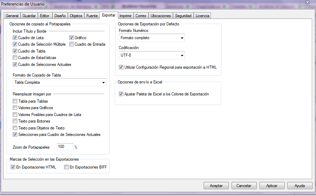Click the Zoom de Portapapeles field

click(x=65, y=147)
